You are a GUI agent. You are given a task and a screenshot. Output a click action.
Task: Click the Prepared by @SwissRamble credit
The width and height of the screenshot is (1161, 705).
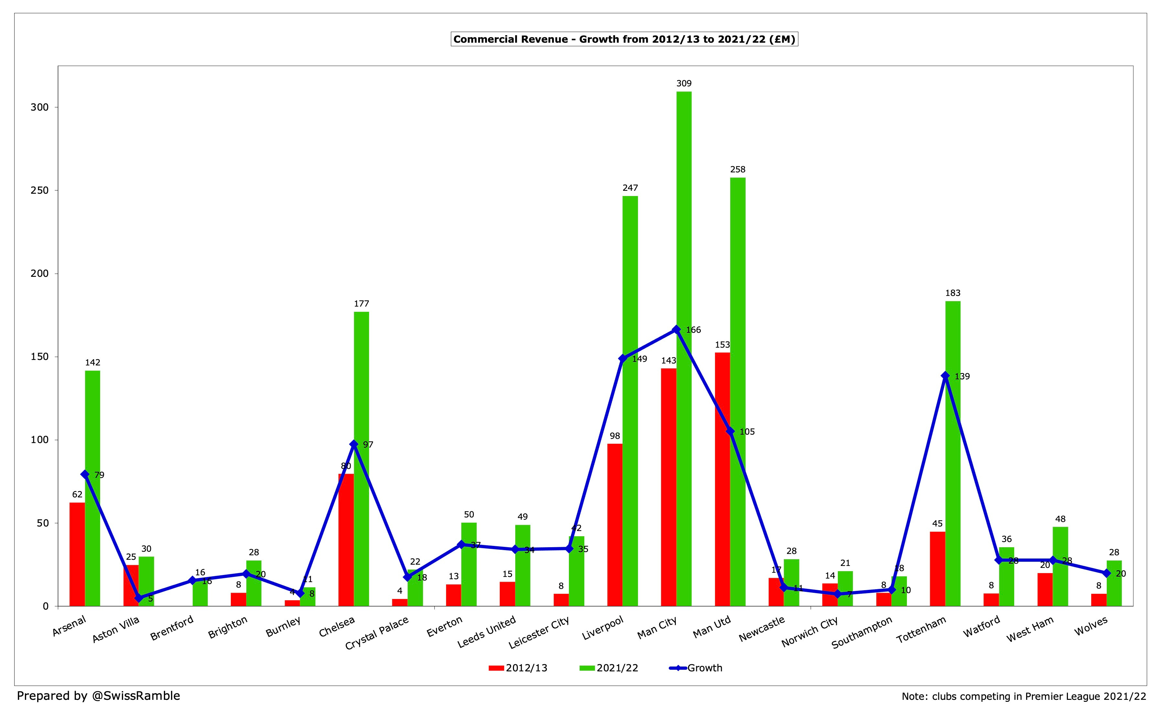[99, 696]
